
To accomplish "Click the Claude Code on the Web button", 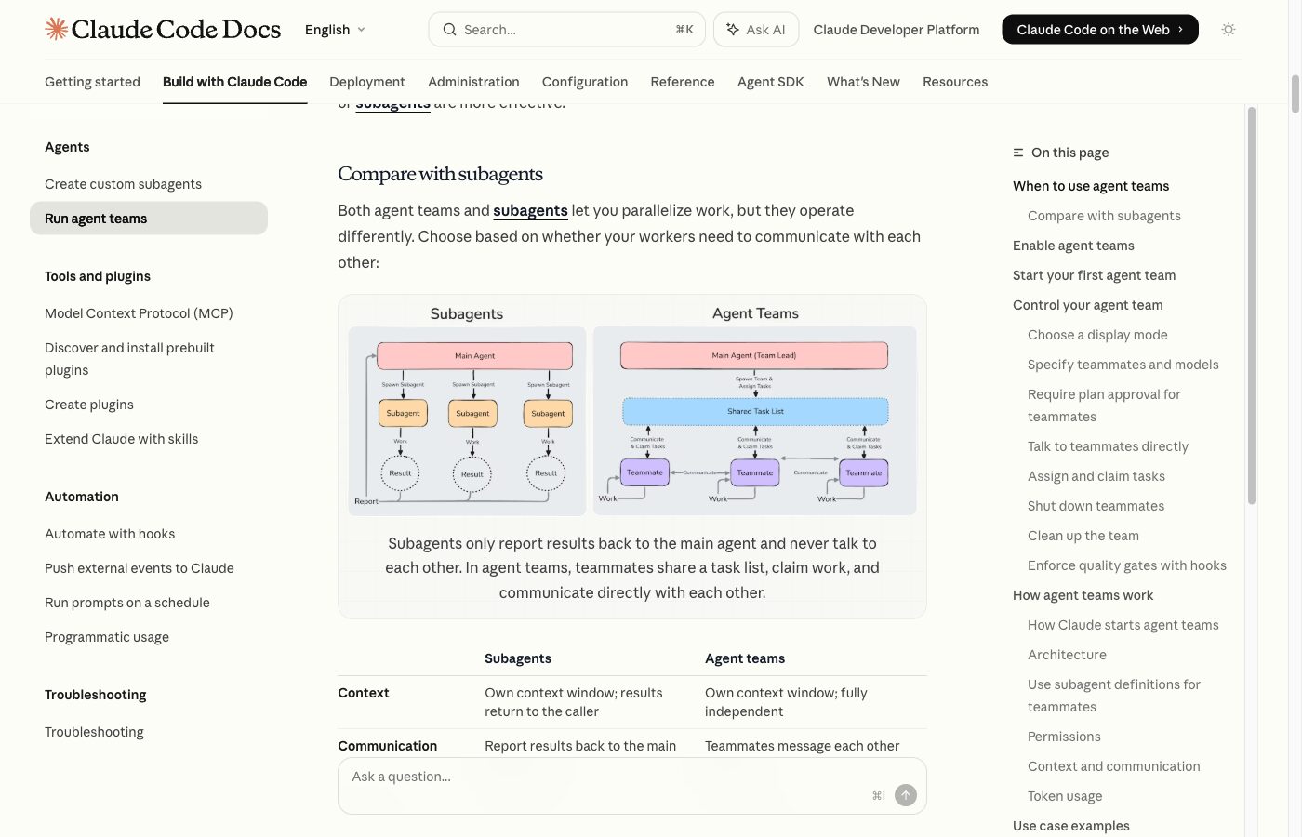I will pos(1100,30).
